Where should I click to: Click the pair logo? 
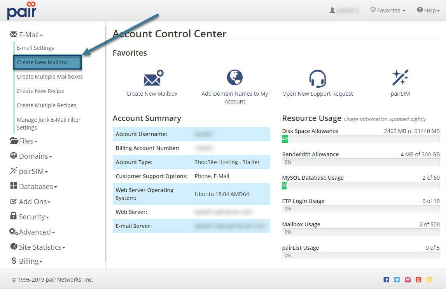click(22, 11)
